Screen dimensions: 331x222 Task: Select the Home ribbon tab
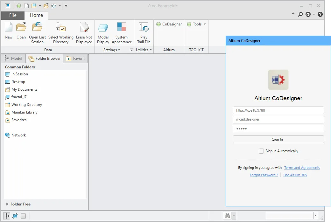point(36,15)
